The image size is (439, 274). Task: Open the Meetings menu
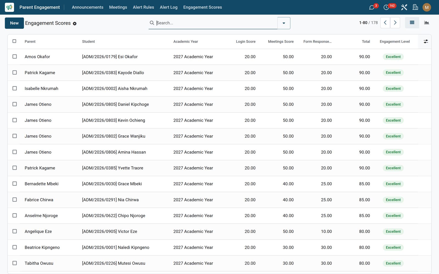click(118, 7)
